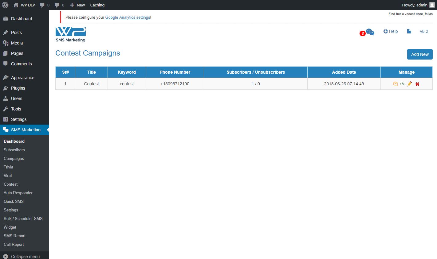The image size is (437, 259).
Task: Click the v8.2 version link
Action: pos(424,31)
